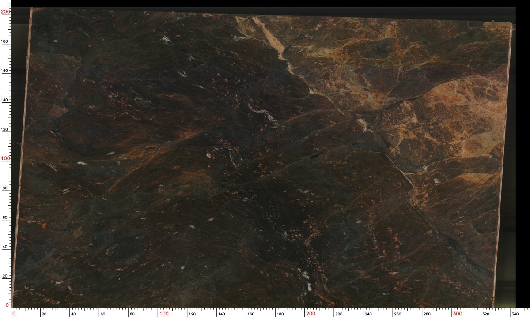Screen dimensions: 530x319
Task: Click the red 200 label on vertical ruler
Action: pos(5,12)
